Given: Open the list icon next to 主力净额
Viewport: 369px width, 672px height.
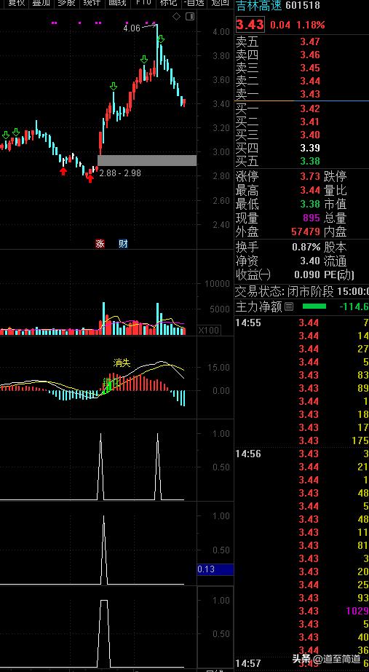Looking at the screenshot, I should pos(289,307).
